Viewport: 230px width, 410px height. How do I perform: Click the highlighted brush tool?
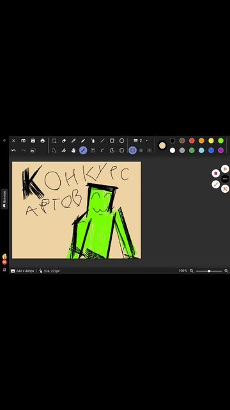(83, 151)
